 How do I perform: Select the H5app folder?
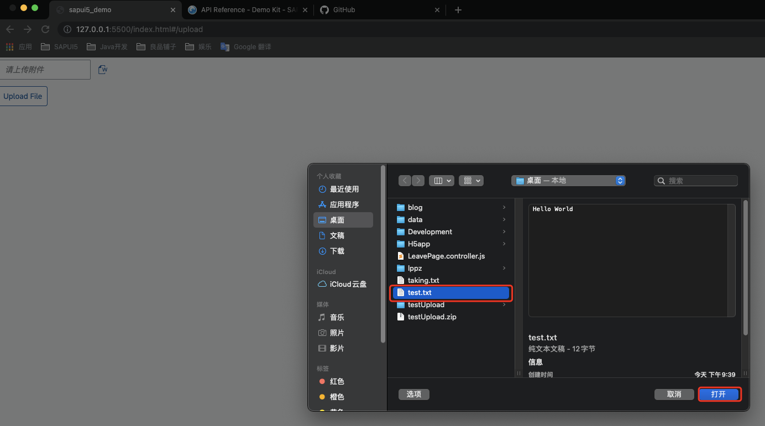tap(451, 244)
